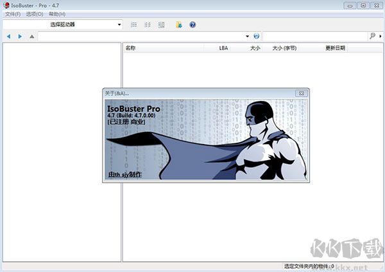The width and height of the screenshot is (385, 272).
Task: Click the magnifier search icon
Action: click(372, 36)
